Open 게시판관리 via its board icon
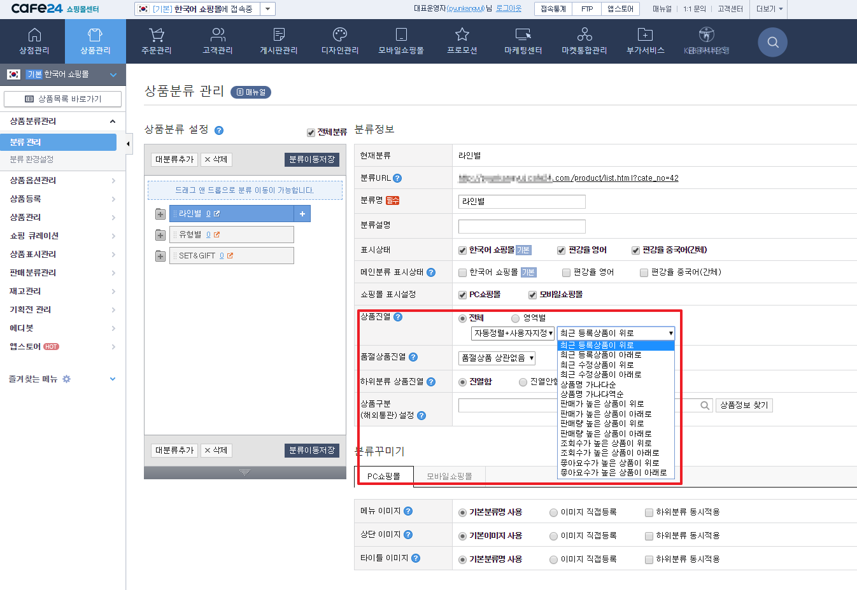 coord(278,41)
